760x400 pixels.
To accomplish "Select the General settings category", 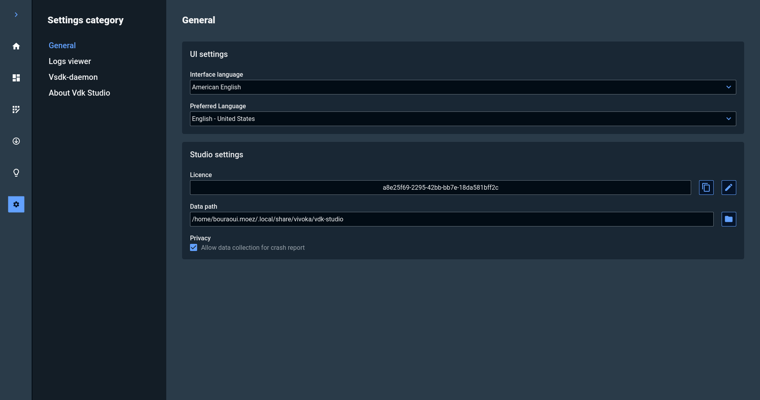I will (62, 45).
